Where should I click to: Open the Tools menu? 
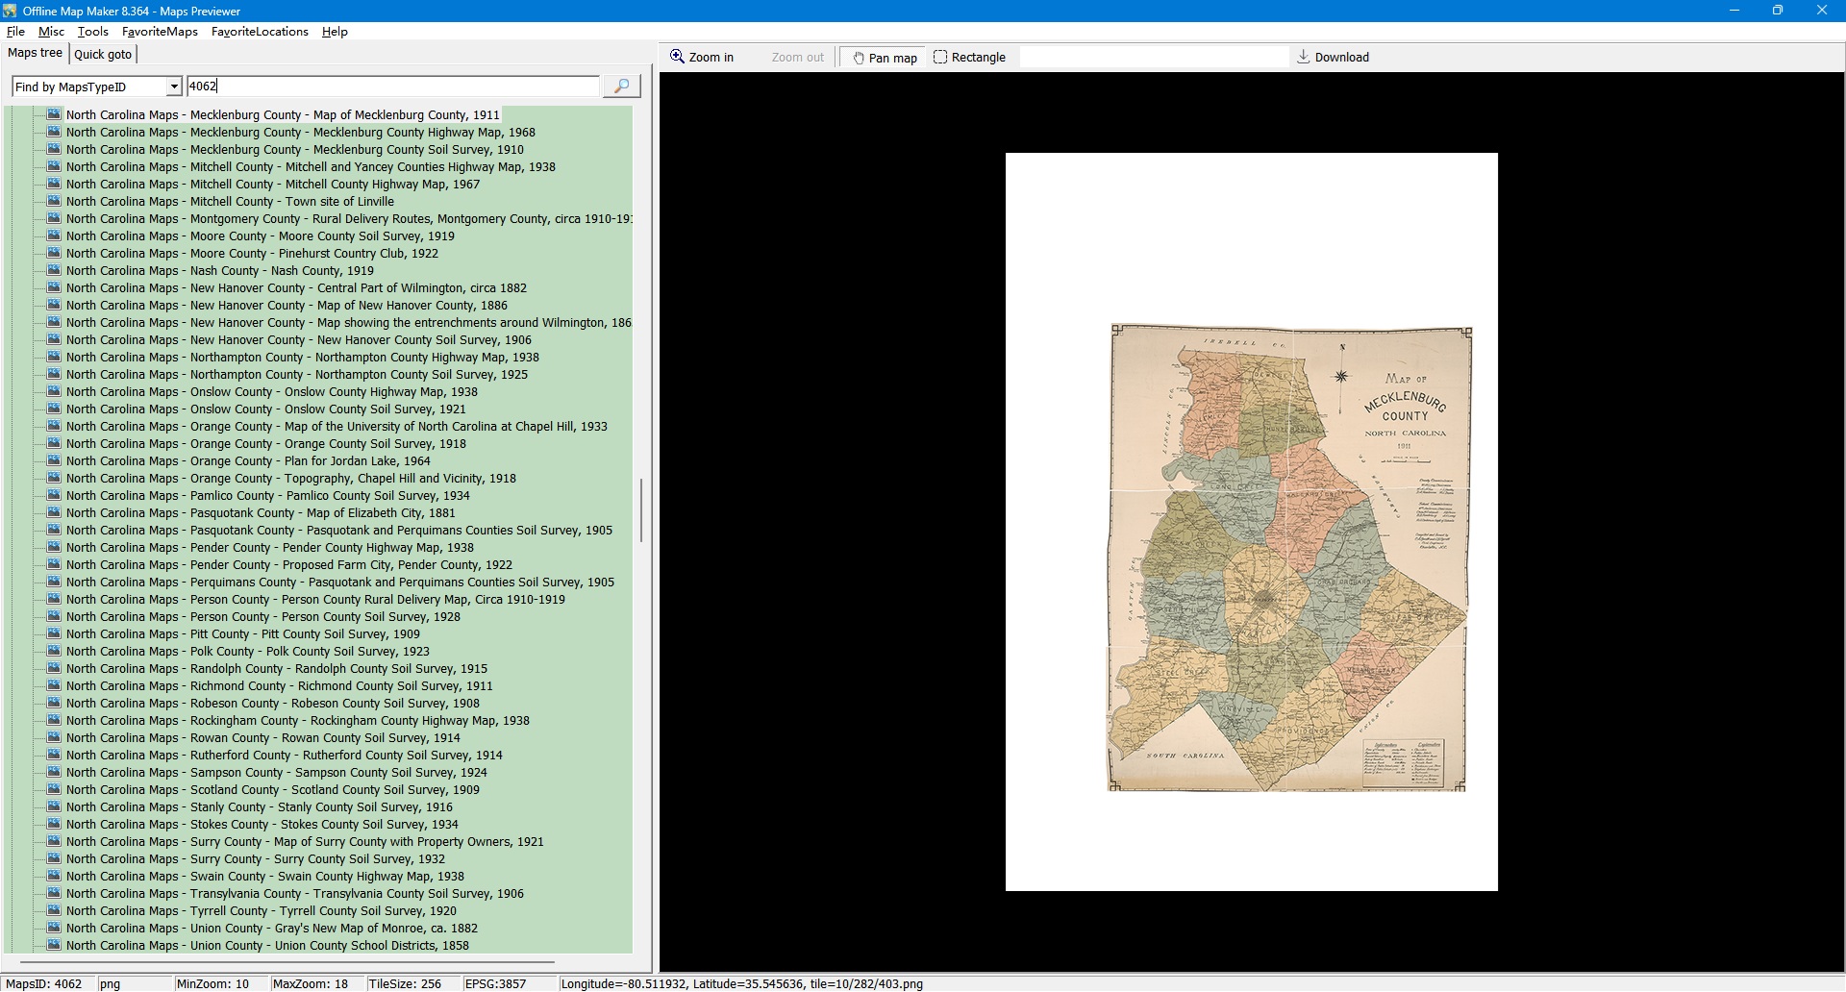click(x=92, y=32)
